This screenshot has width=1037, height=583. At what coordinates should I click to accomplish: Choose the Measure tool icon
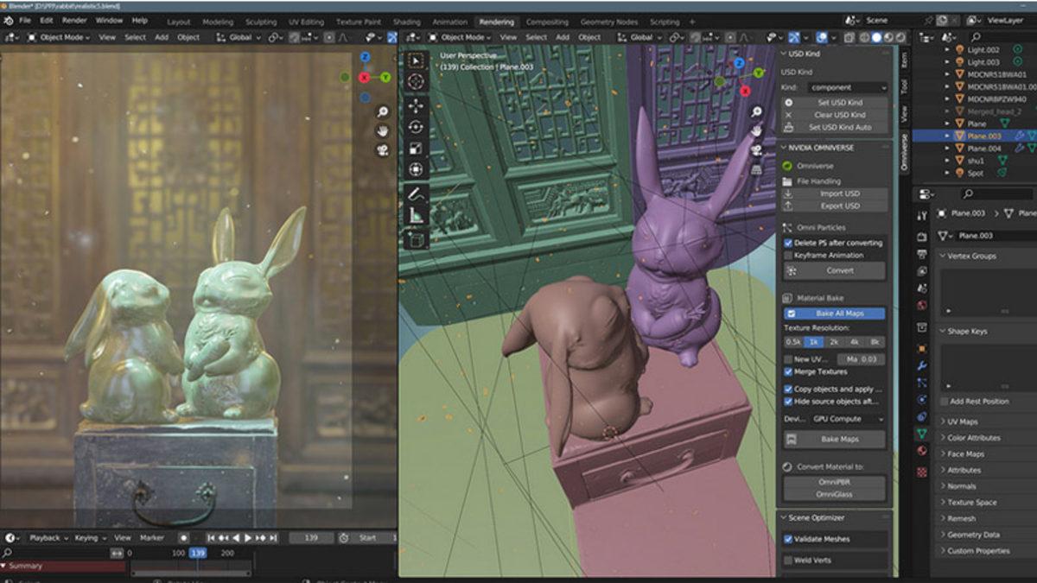pos(416,215)
